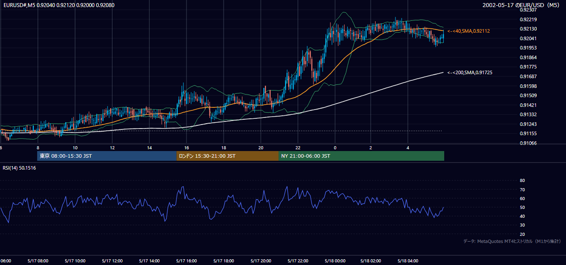566x265 pixels.
Task: Click price axis value 0.91687
Action: pyautogui.click(x=528, y=76)
